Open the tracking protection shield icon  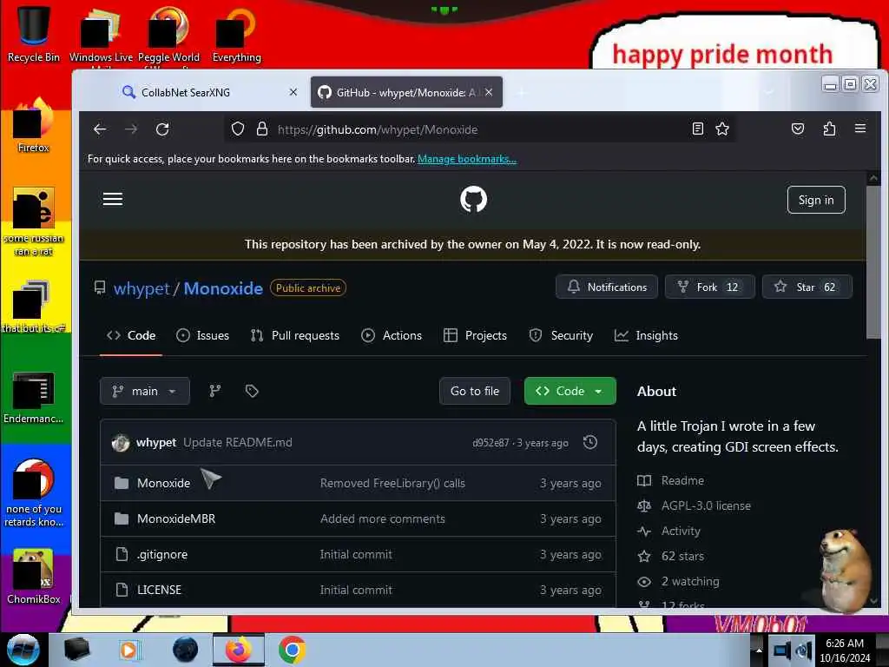[x=238, y=129]
